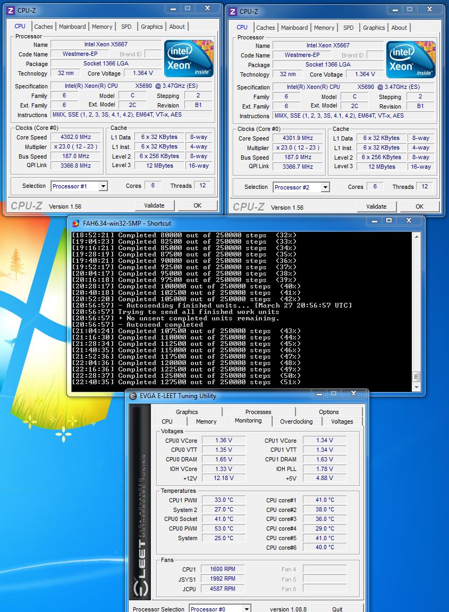Click the +12V reading 12.18 V

tap(224, 478)
